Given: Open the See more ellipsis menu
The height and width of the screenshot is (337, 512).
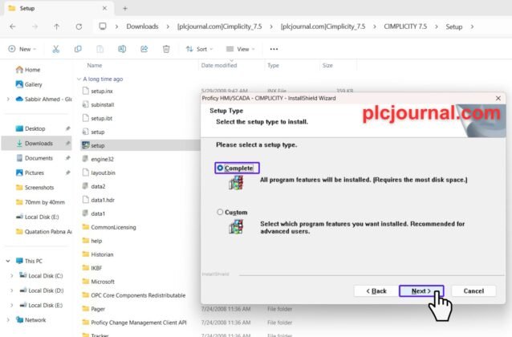Looking at the screenshot, I should click(274, 49).
